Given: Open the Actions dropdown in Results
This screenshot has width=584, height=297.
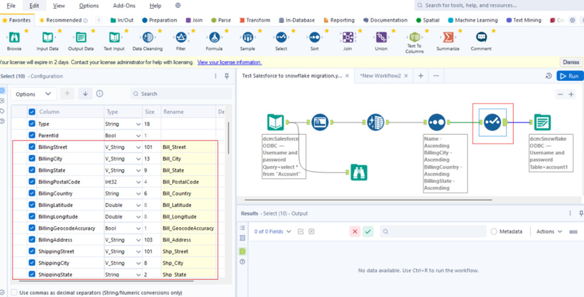Looking at the screenshot, I should point(549,231).
